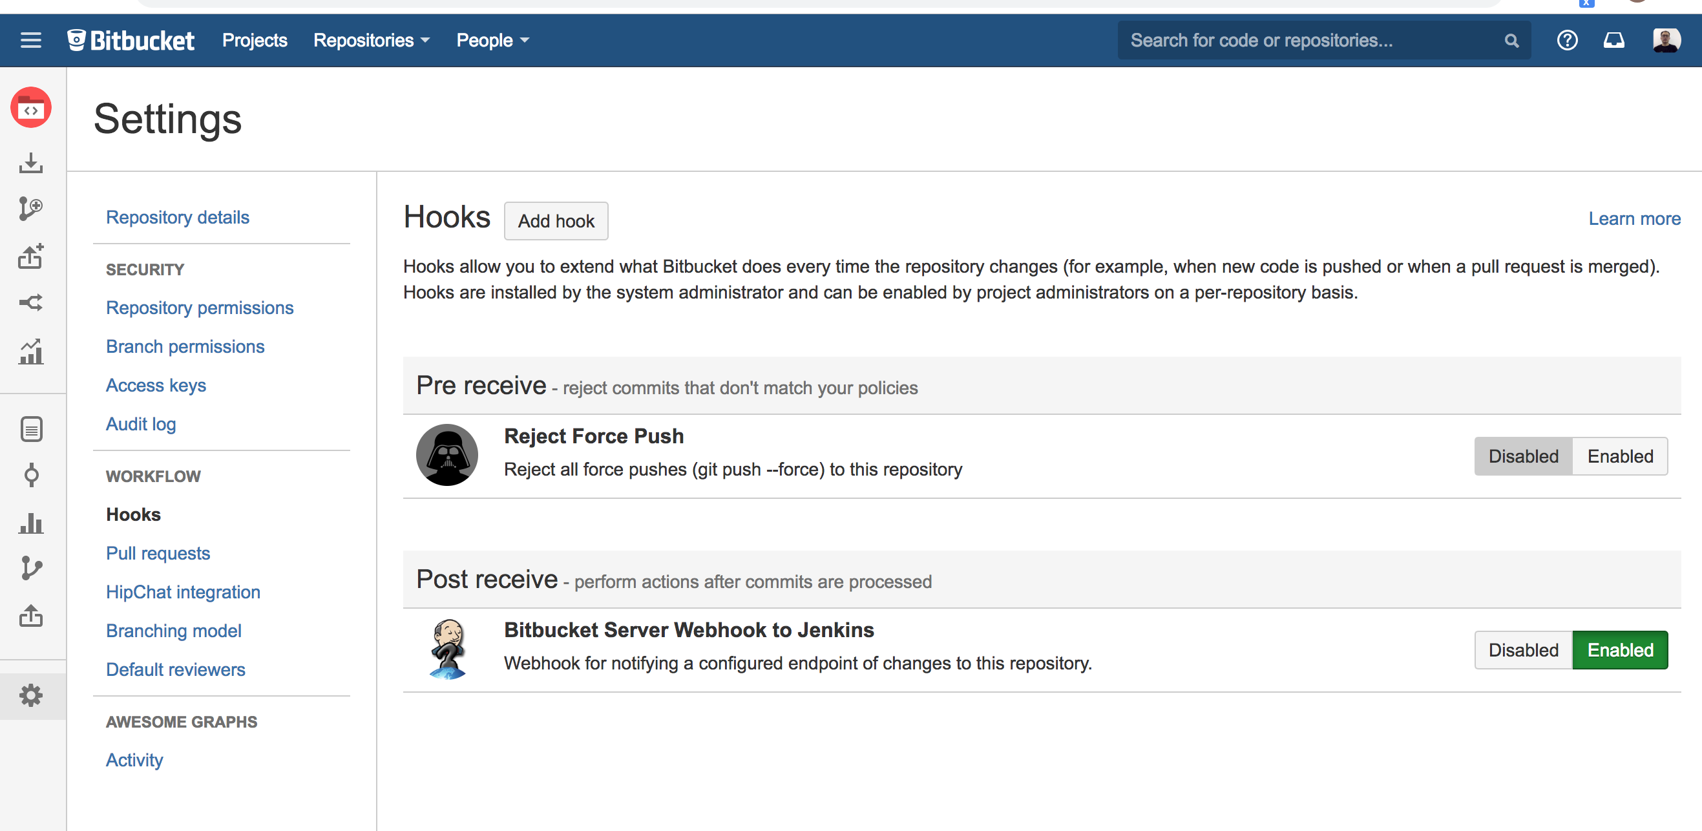Expand the People dropdown menu

click(492, 40)
